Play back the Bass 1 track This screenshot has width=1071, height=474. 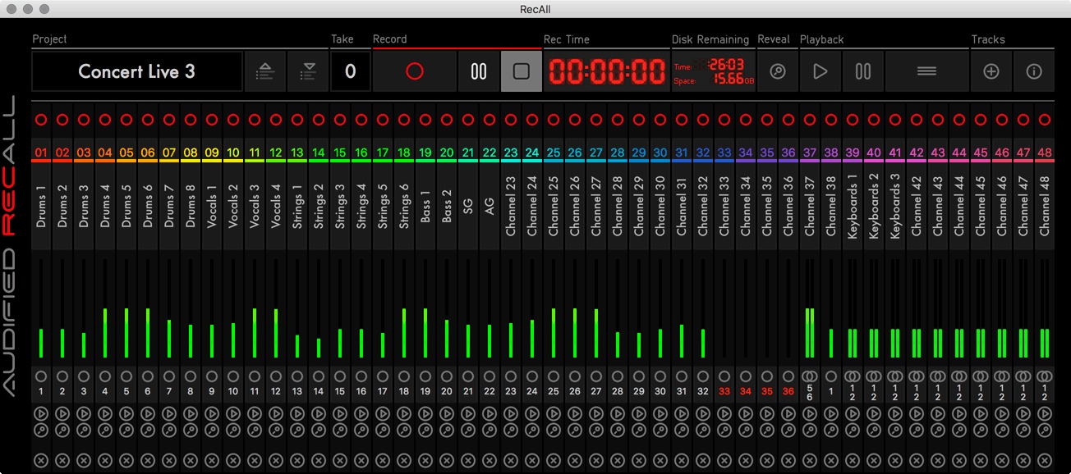[x=425, y=413]
